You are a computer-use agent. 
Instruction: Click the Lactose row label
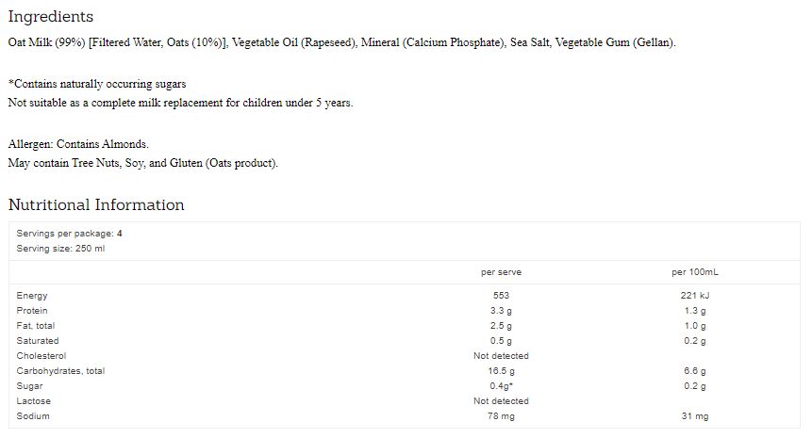coord(34,401)
